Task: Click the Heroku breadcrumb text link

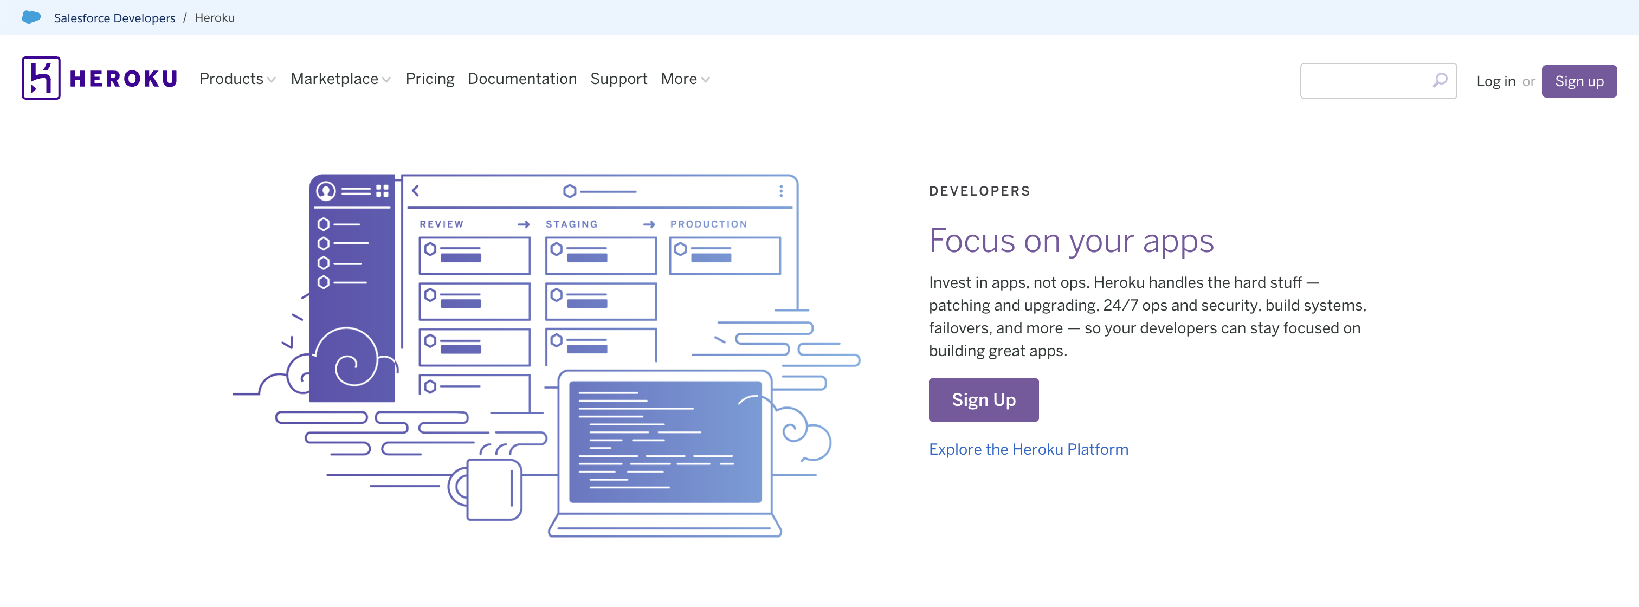Action: [215, 18]
